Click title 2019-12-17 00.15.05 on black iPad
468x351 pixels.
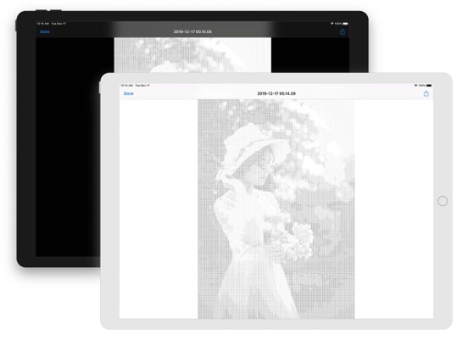click(x=192, y=31)
